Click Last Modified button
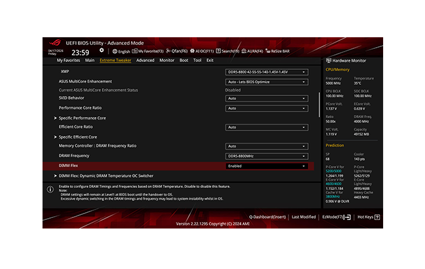This screenshot has width=425, height=269. pyautogui.click(x=304, y=217)
